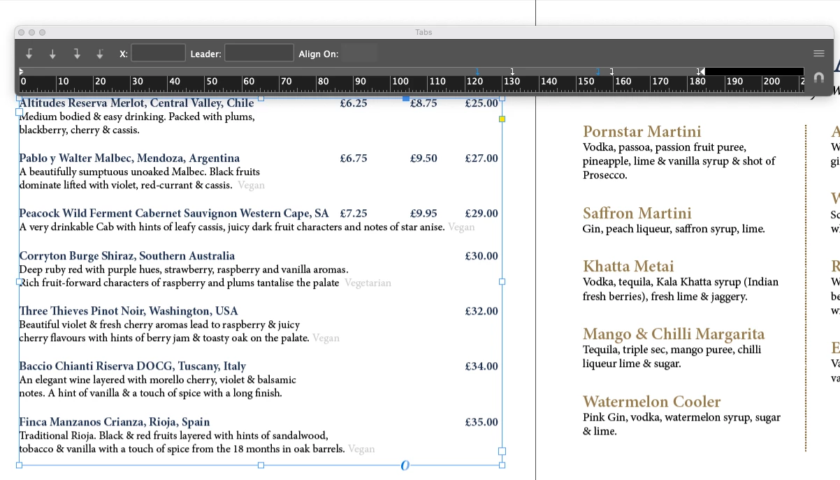Image resolution: width=840 pixels, height=480 pixels.
Task: Click the yellow anchored-object square on text frame
Action: click(502, 119)
